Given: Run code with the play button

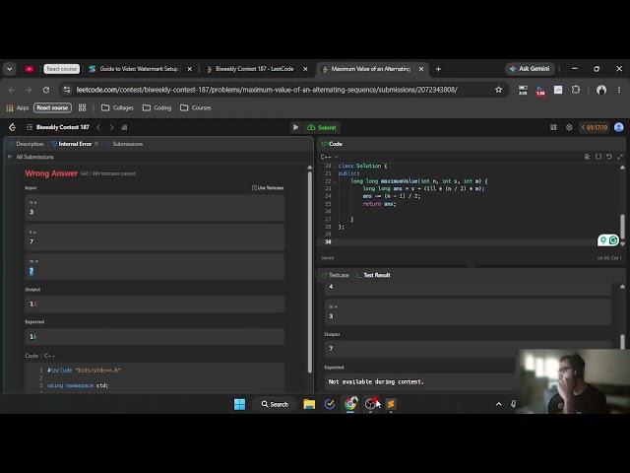Looking at the screenshot, I should click(295, 127).
